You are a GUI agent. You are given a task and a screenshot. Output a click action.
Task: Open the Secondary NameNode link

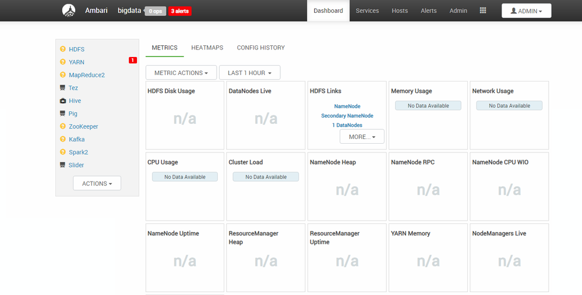pos(347,116)
